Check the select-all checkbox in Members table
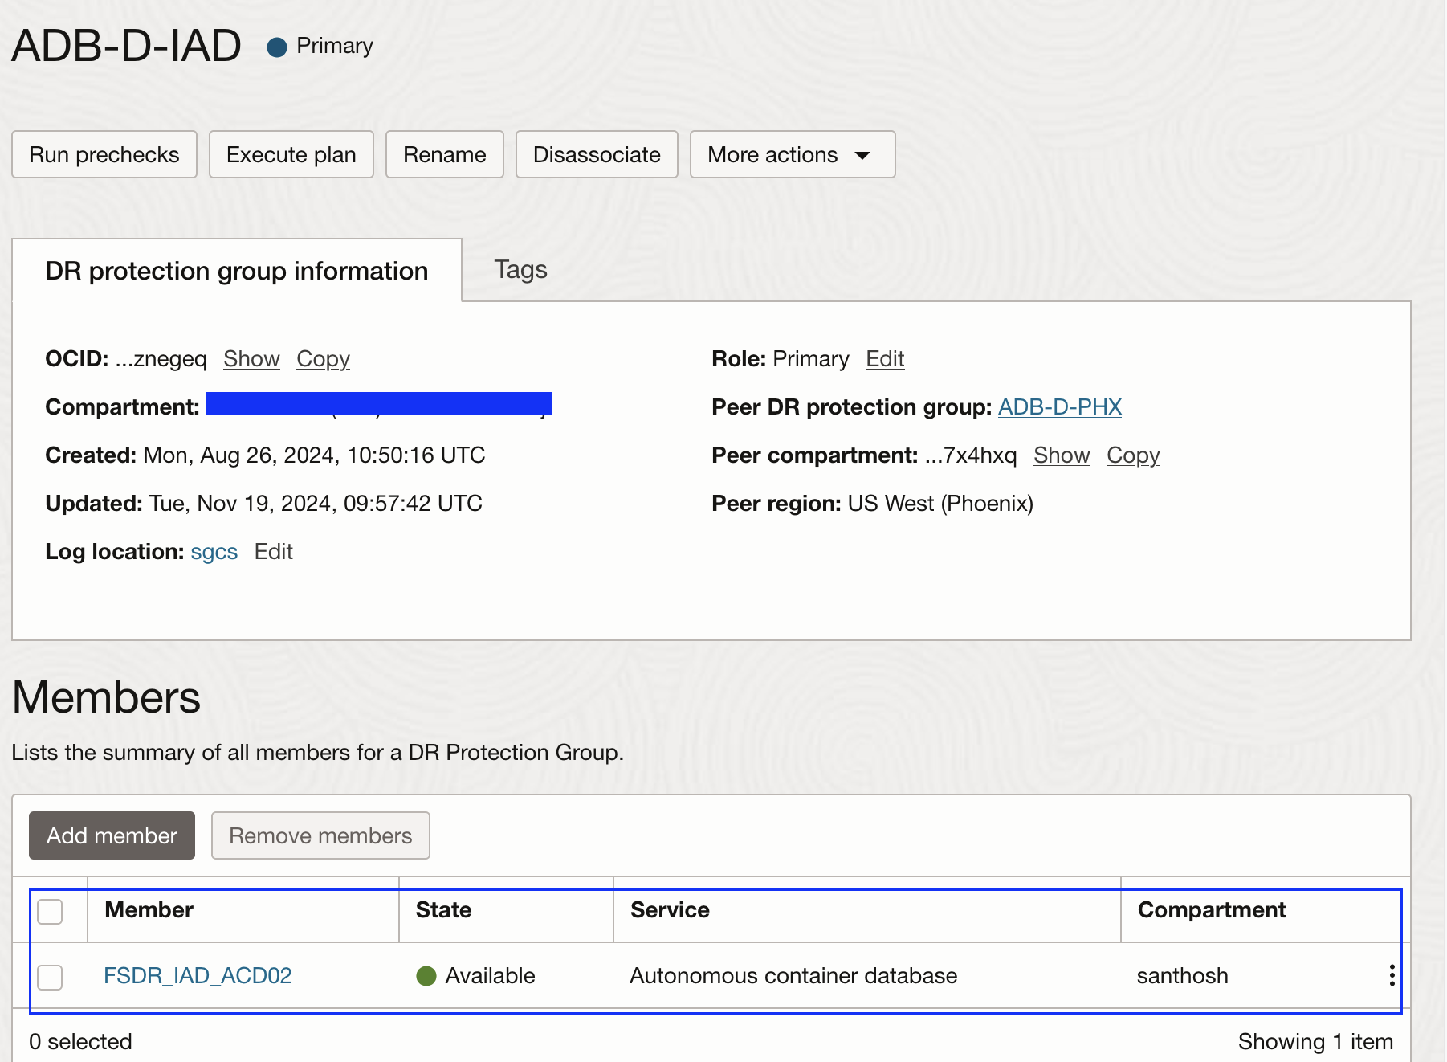Viewport: 1447px width, 1062px height. tap(51, 912)
